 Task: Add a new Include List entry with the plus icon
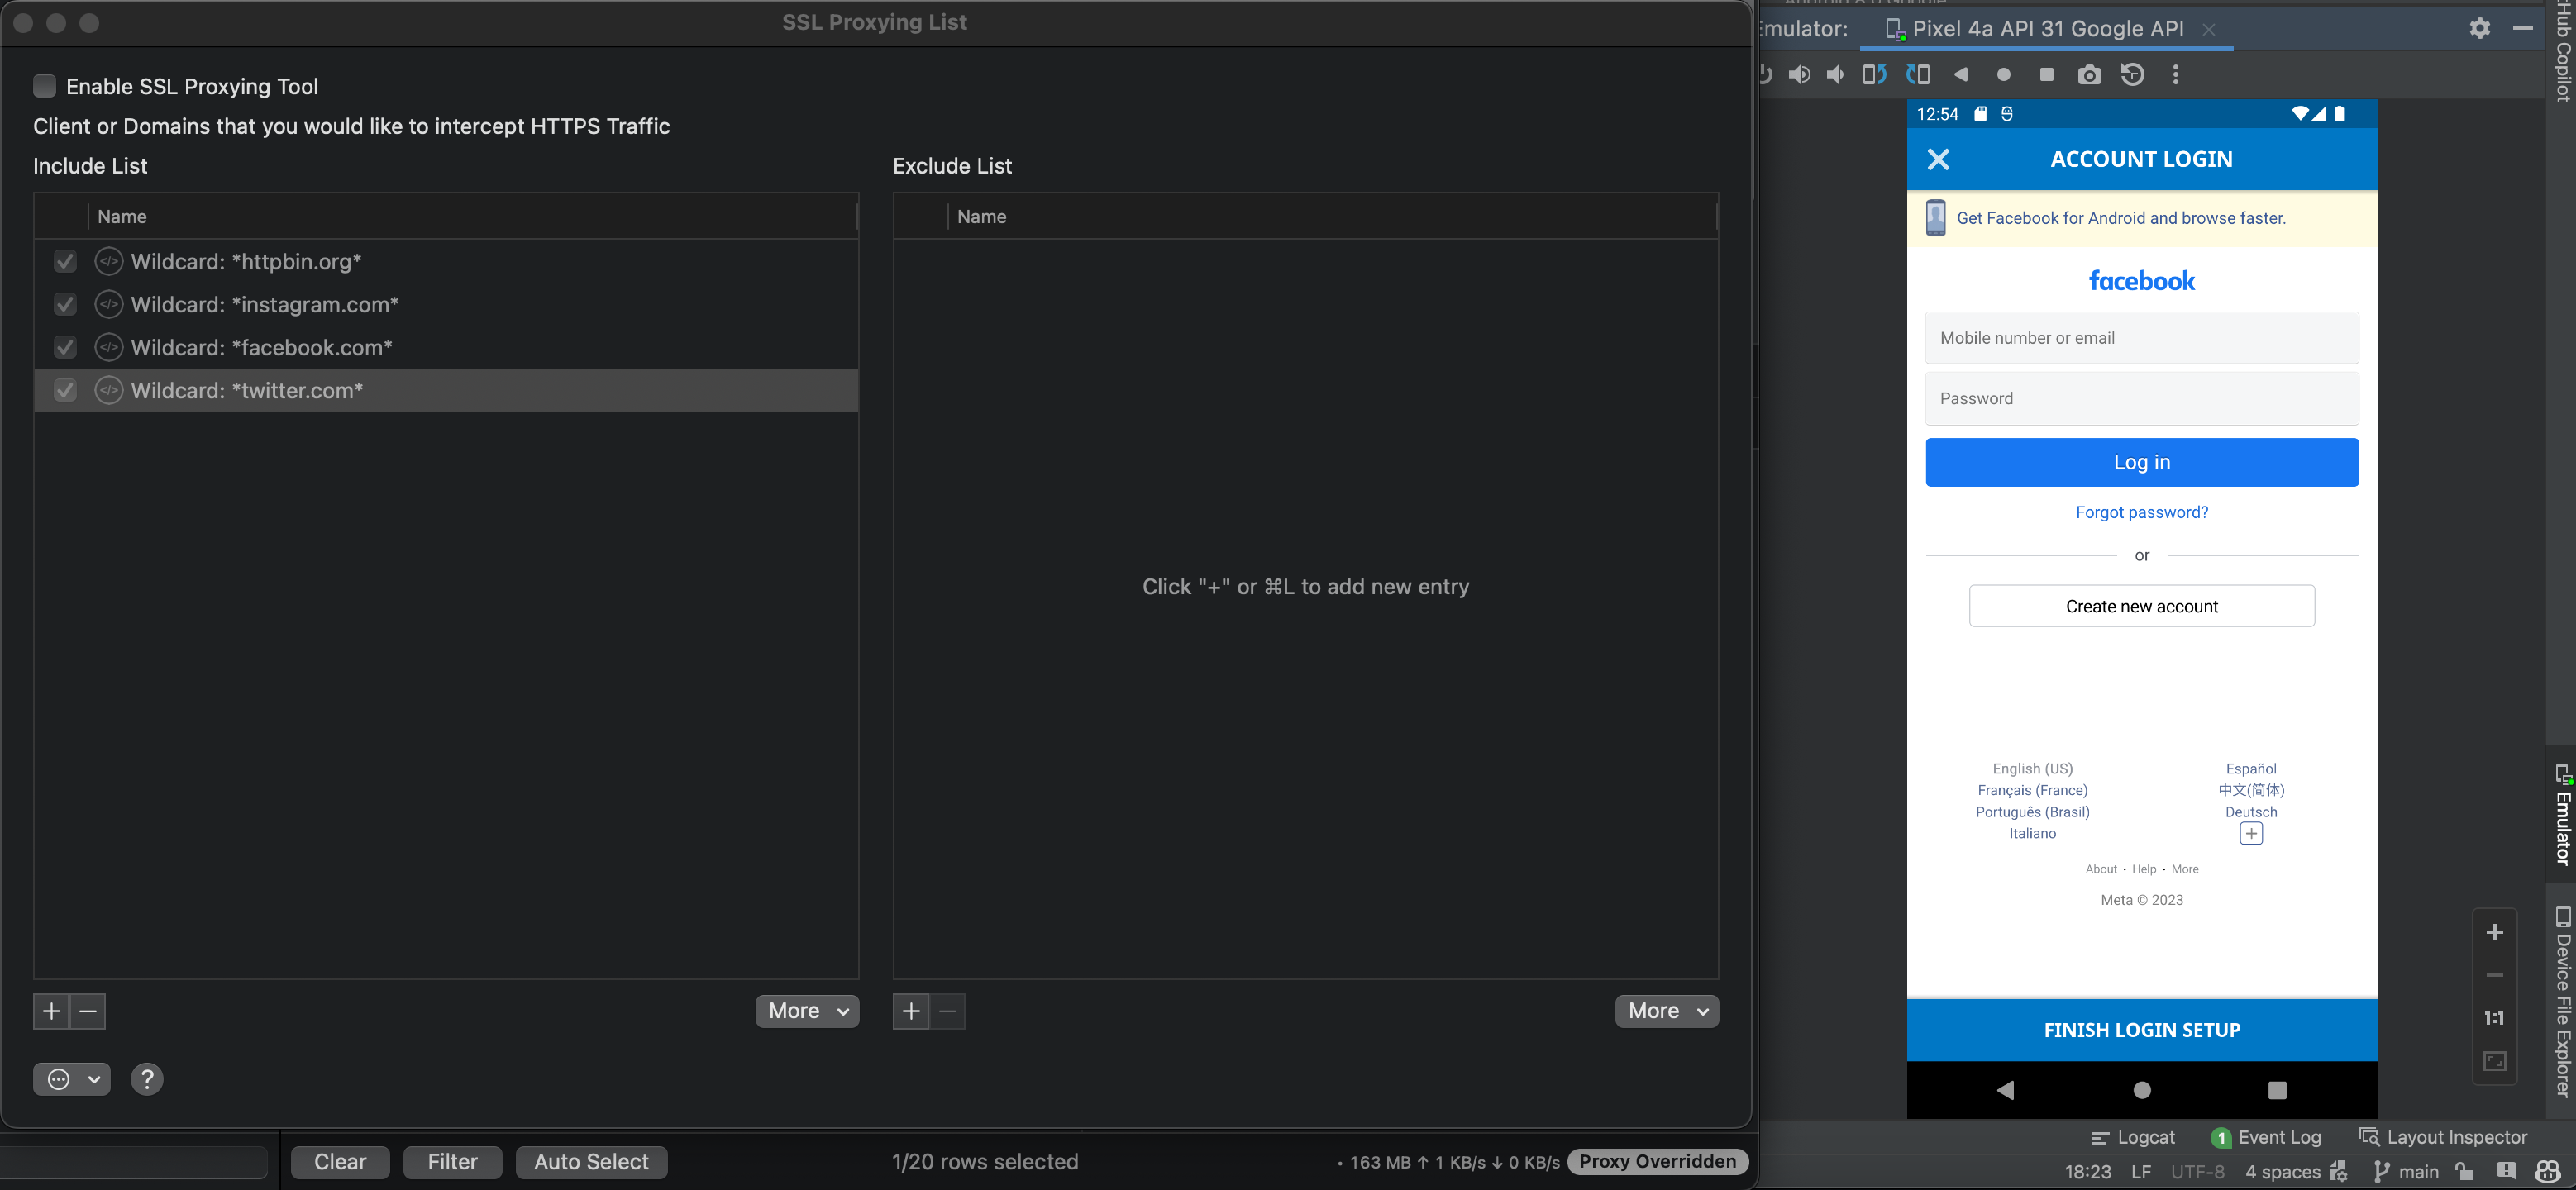coord(51,1011)
